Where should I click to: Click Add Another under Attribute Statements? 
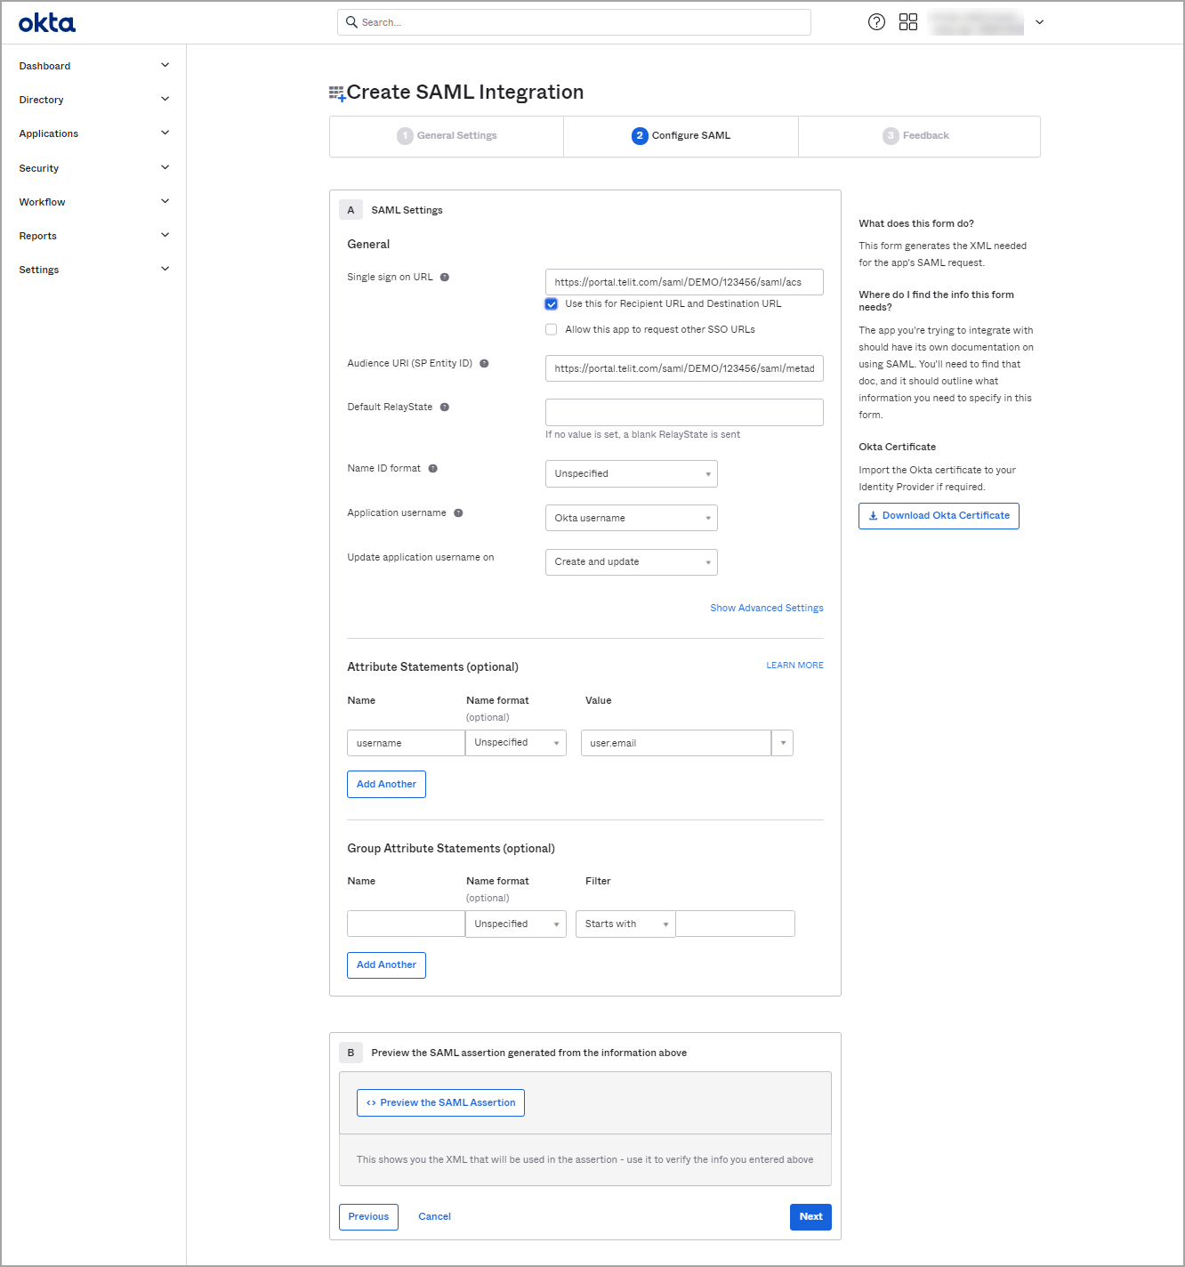tap(386, 785)
